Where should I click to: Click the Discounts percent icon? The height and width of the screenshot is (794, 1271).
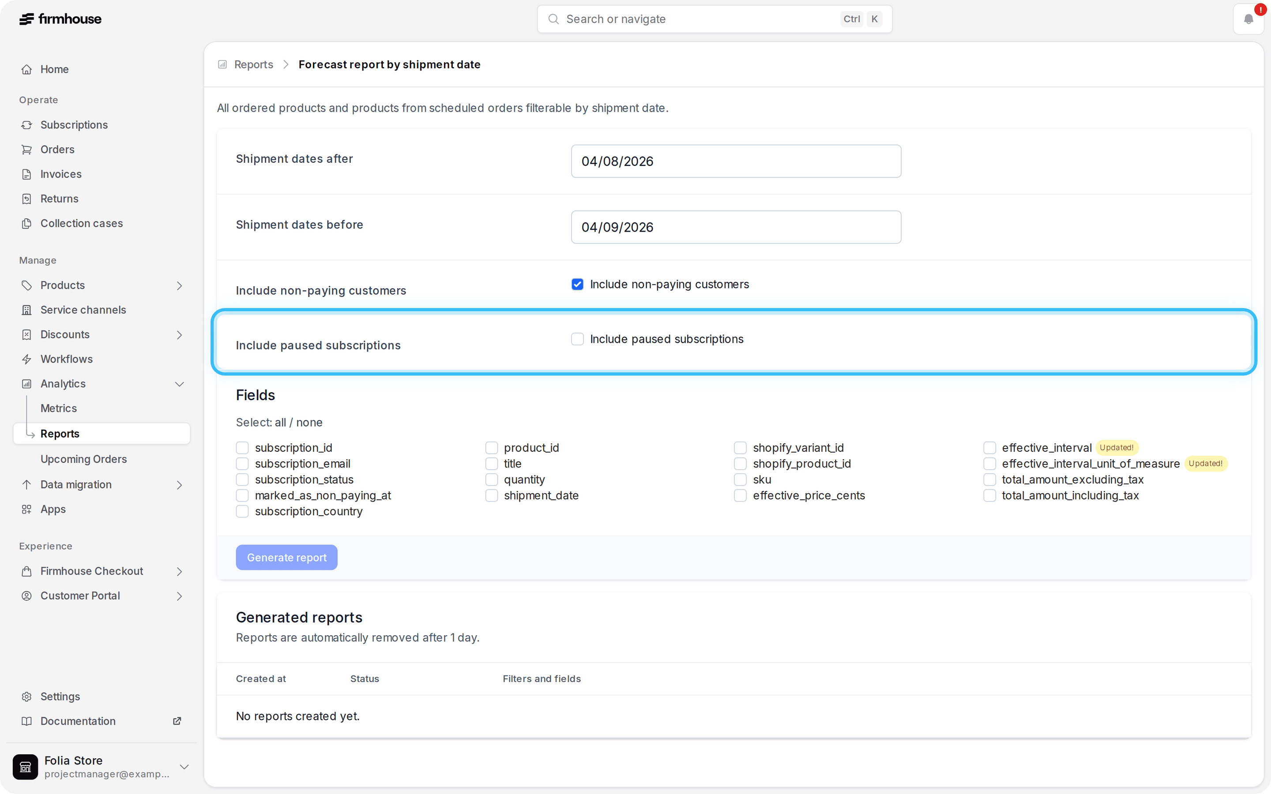point(26,335)
